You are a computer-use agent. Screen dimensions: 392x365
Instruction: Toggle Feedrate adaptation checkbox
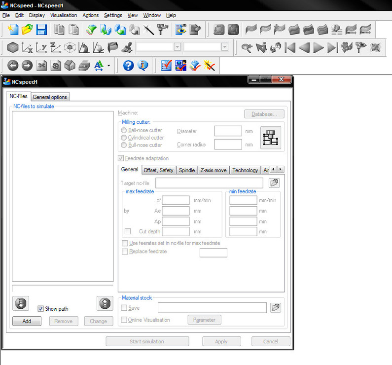(x=121, y=158)
